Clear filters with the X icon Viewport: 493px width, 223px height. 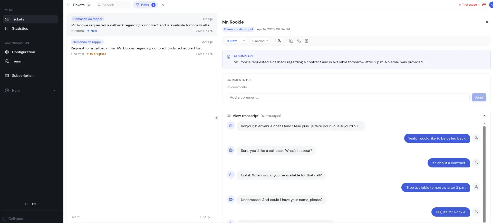163,5
